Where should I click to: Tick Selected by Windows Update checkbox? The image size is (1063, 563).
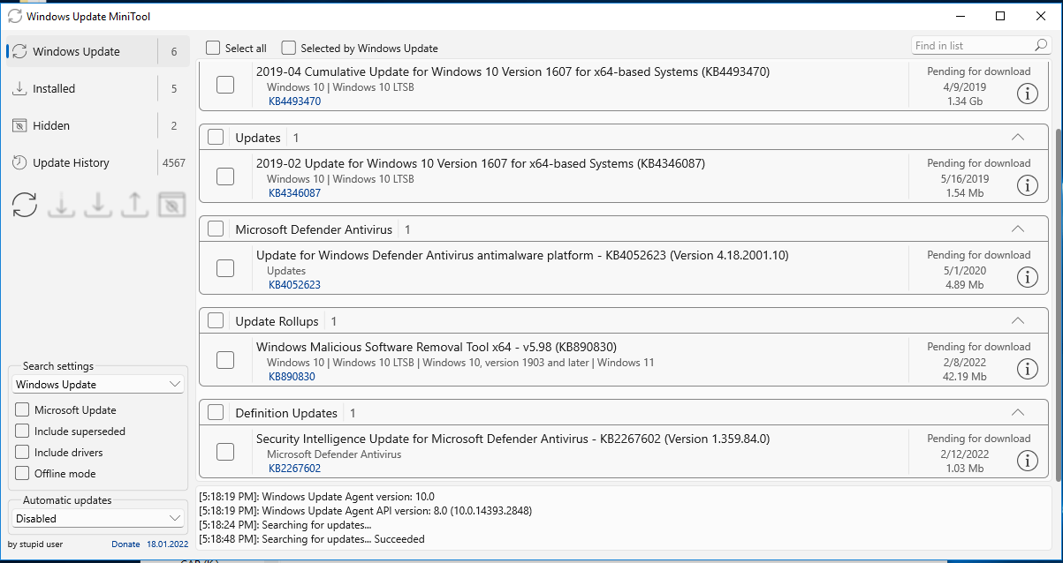288,48
